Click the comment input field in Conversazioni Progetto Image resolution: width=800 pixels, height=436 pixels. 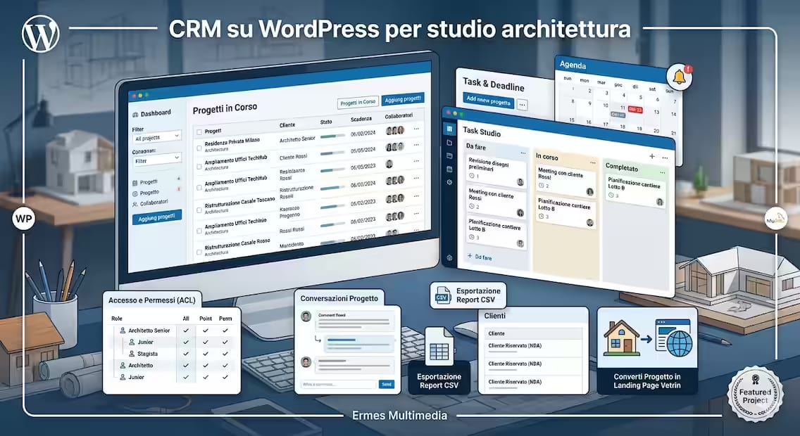pos(337,383)
